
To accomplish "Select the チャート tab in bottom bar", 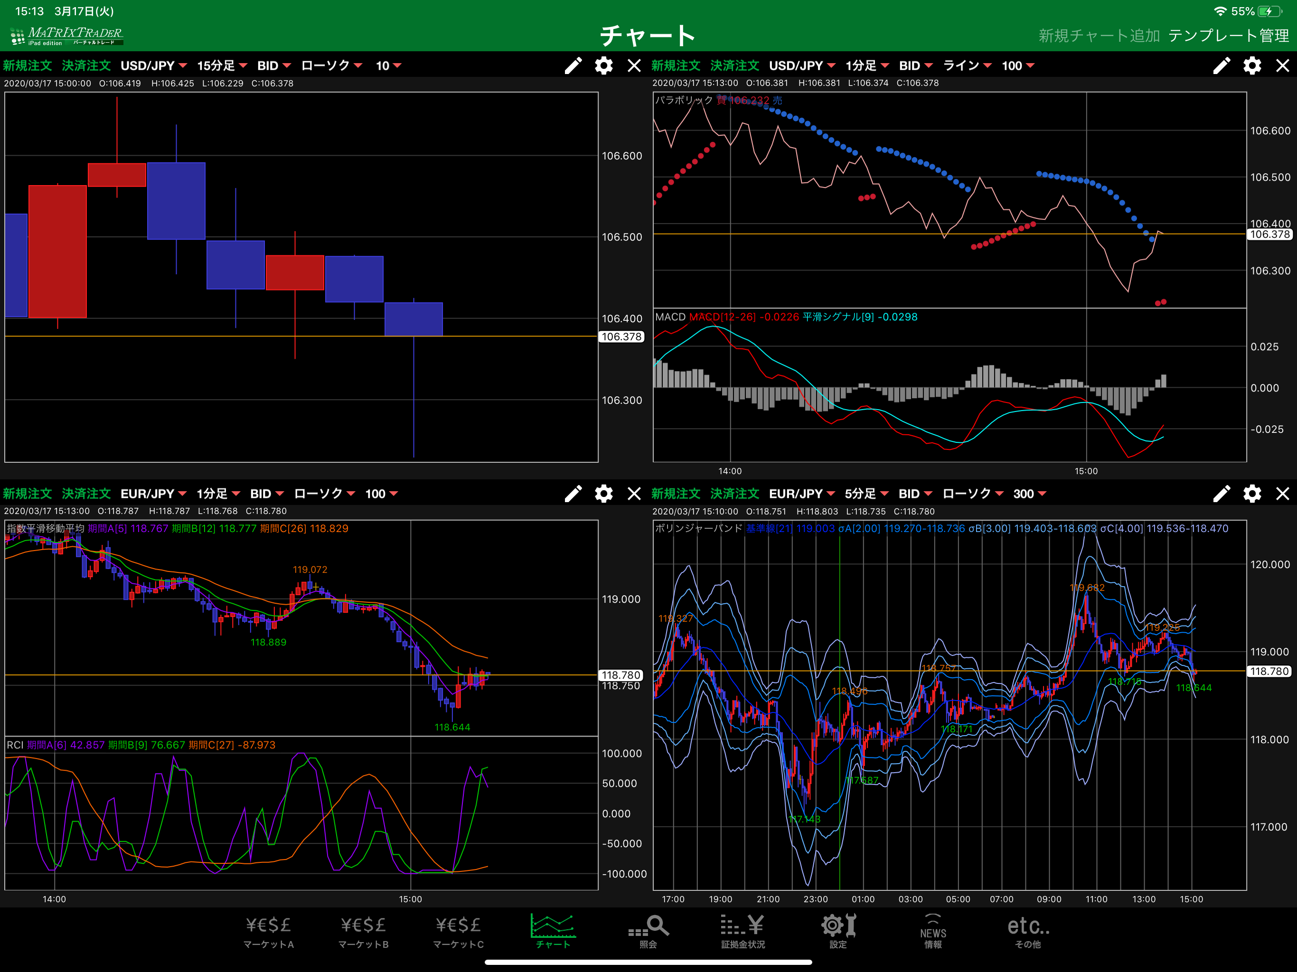I will click(553, 931).
